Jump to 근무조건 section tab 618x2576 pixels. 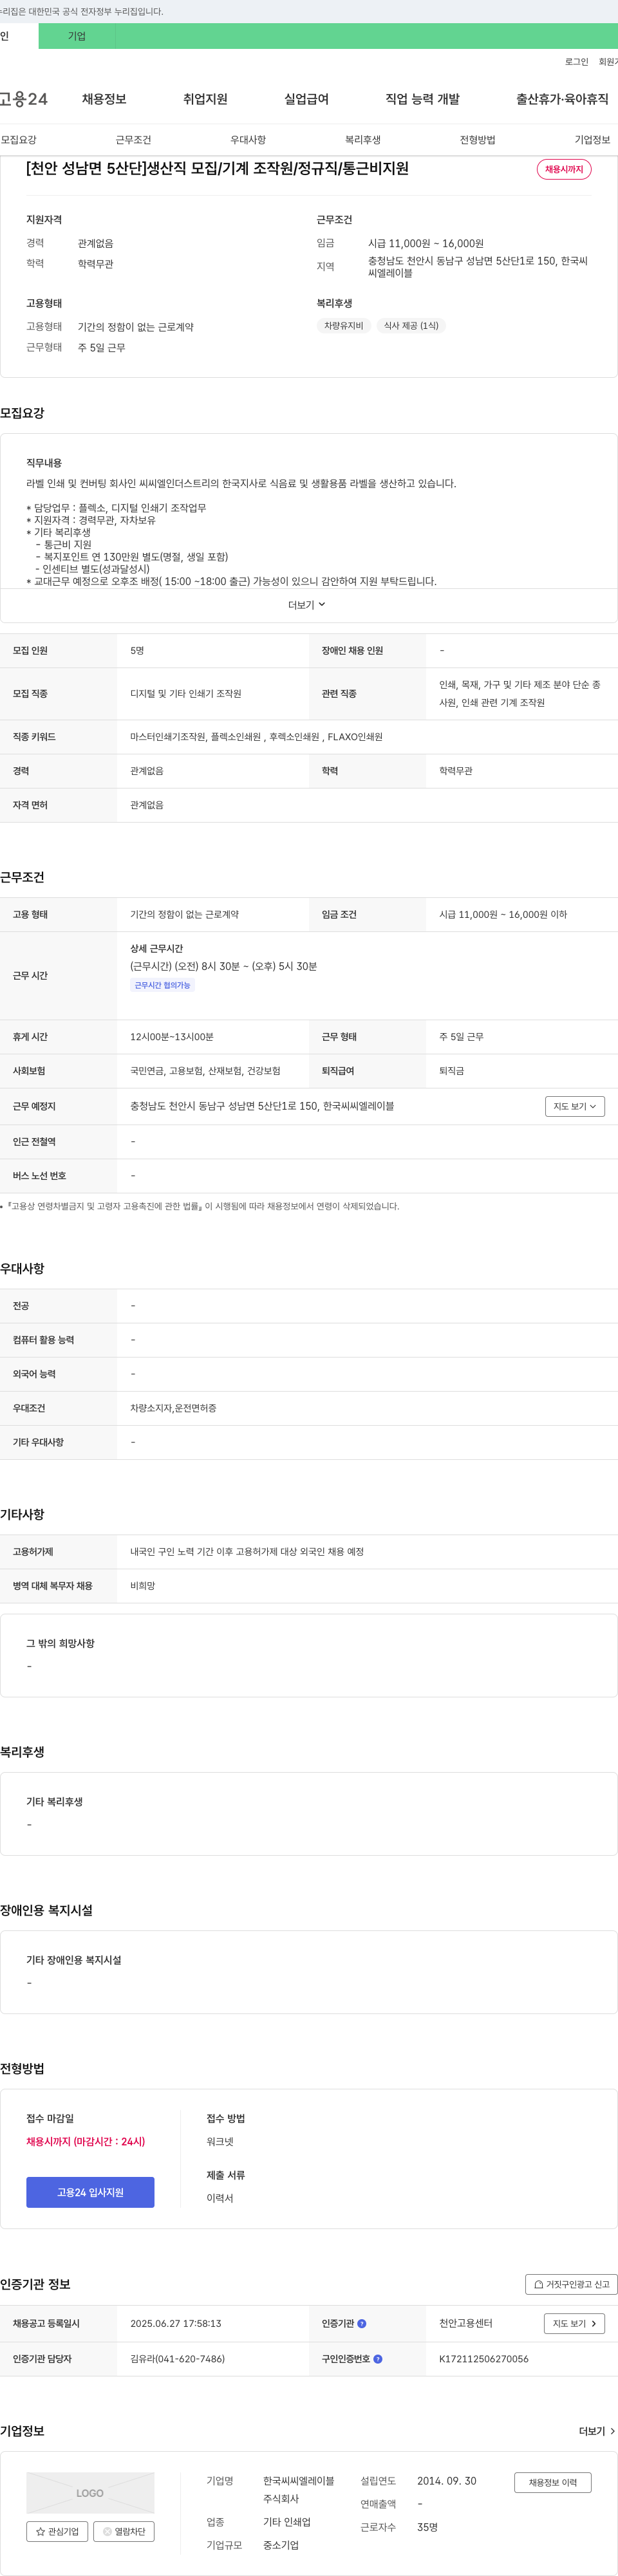(133, 140)
